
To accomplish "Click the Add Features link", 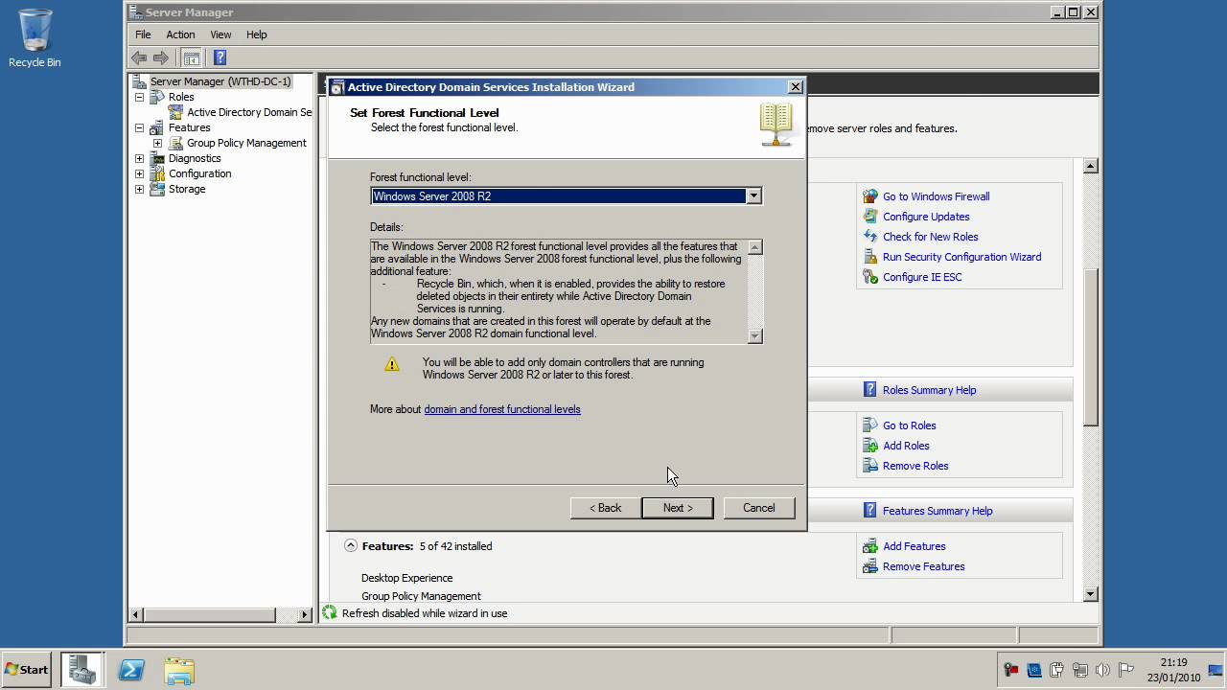I will pos(914,546).
